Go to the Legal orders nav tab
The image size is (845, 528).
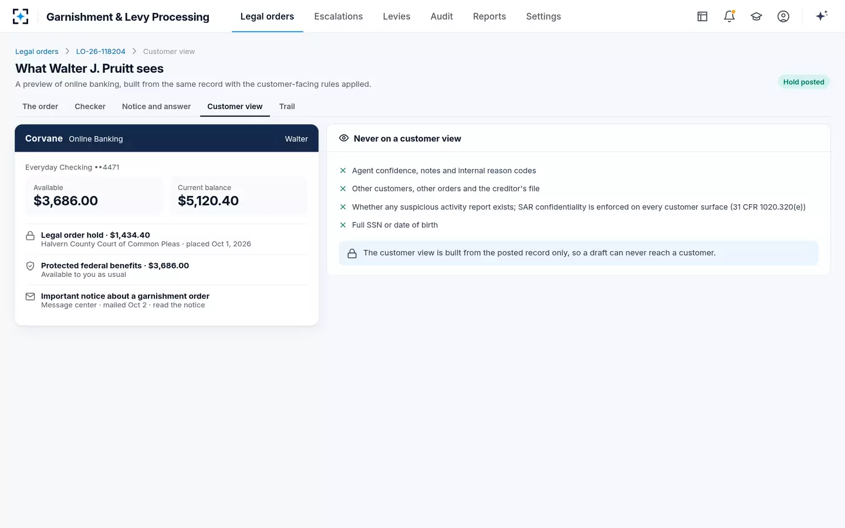(x=267, y=16)
